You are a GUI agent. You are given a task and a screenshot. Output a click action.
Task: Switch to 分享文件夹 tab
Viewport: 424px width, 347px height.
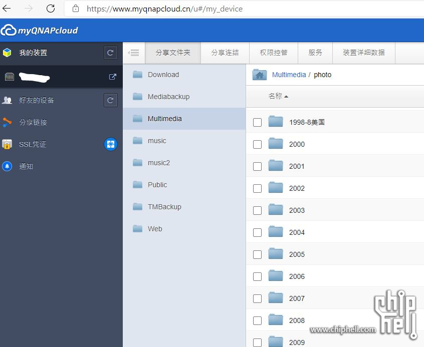click(173, 53)
